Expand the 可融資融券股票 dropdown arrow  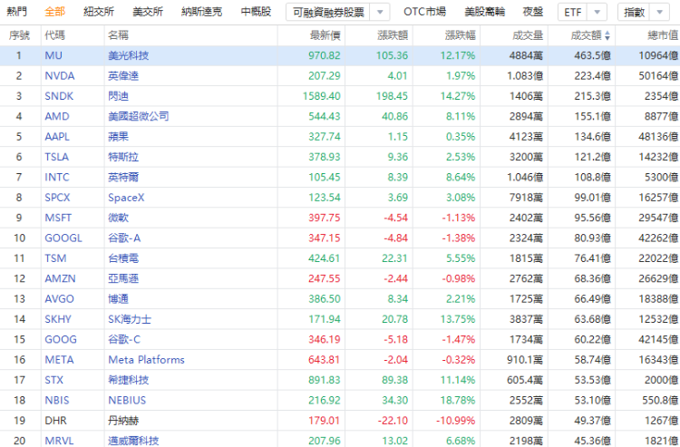click(380, 12)
